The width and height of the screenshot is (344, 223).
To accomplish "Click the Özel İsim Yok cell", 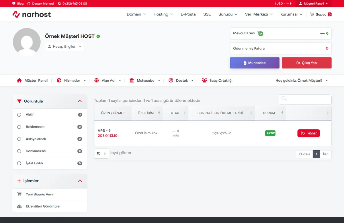I will coord(146,133).
